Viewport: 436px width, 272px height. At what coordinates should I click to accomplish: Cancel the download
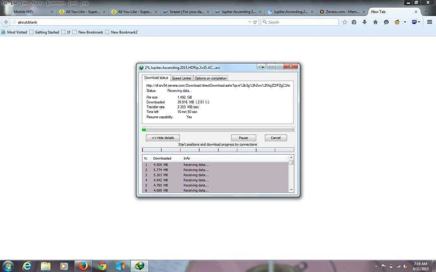coord(276,138)
